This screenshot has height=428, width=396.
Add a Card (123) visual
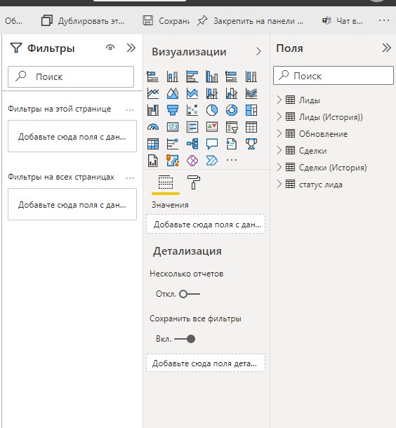click(x=172, y=127)
